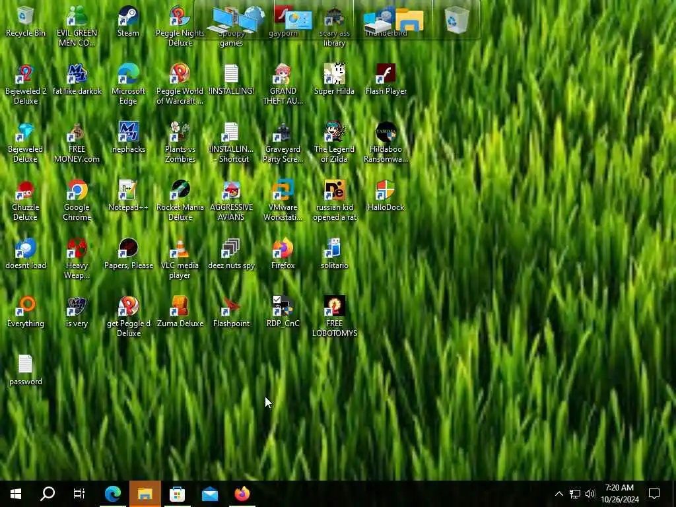This screenshot has height=507, width=676.
Task: Open the Everything search shortcut
Action: point(26,312)
